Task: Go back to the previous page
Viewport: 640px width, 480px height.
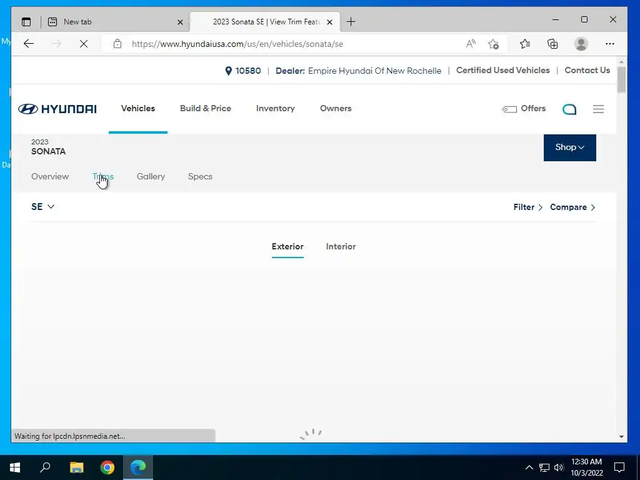Action: coord(29,44)
